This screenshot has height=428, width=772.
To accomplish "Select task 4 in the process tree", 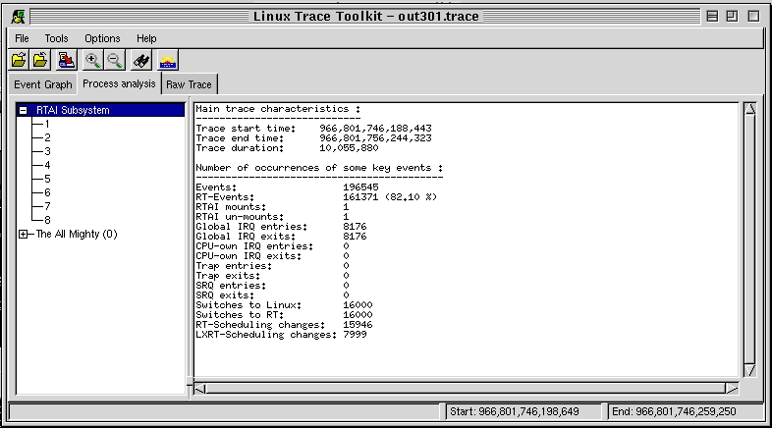I will click(47, 165).
